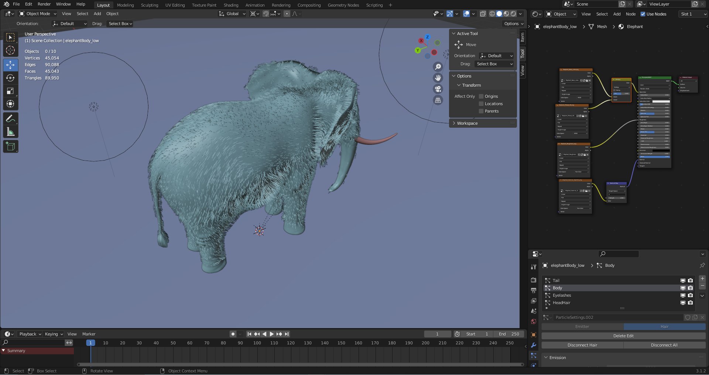Open the Keying menu in timeline
This screenshot has height=375, width=709.
(x=54, y=334)
